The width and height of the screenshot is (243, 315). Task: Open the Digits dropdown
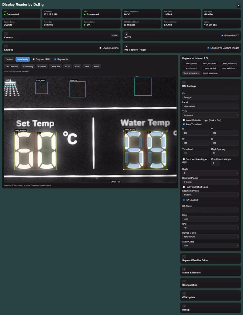pyautogui.click(x=210, y=173)
